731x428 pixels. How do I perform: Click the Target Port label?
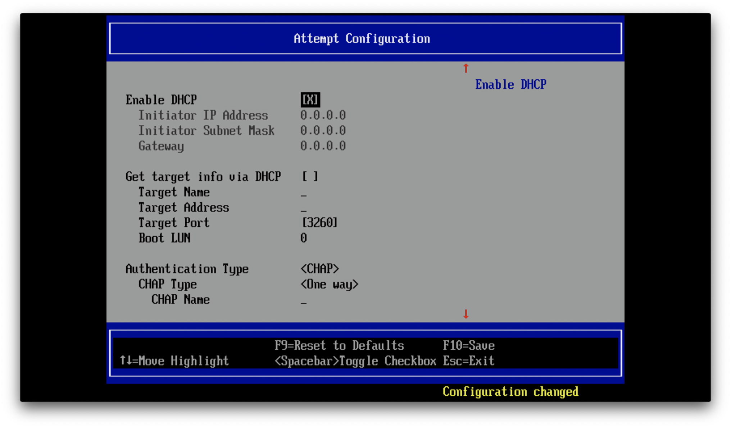(174, 223)
